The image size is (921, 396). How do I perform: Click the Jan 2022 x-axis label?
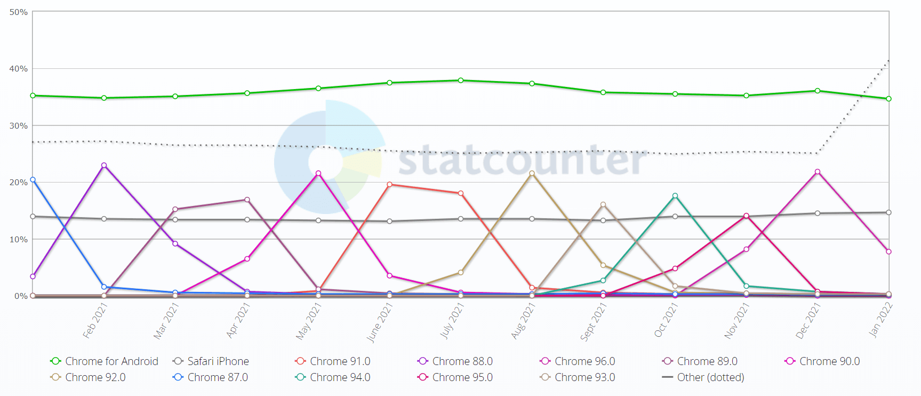(x=880, y=320)
